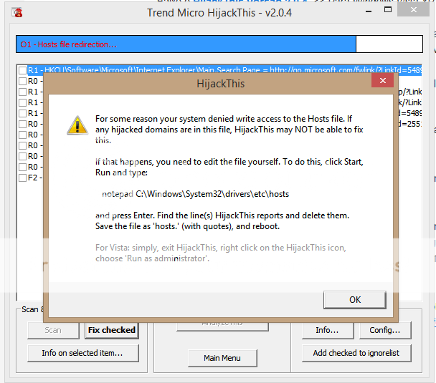436x383 pixels.
Task: Tick checkbox of R1 row ending 'k/?Link'
Action: point(22,102)
